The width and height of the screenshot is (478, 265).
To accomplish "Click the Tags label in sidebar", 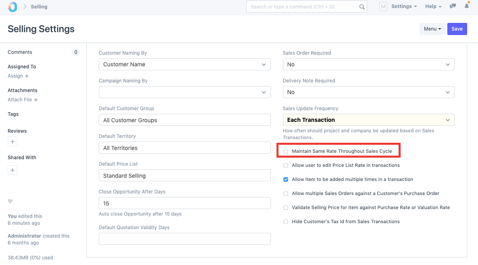I will 13,114.
